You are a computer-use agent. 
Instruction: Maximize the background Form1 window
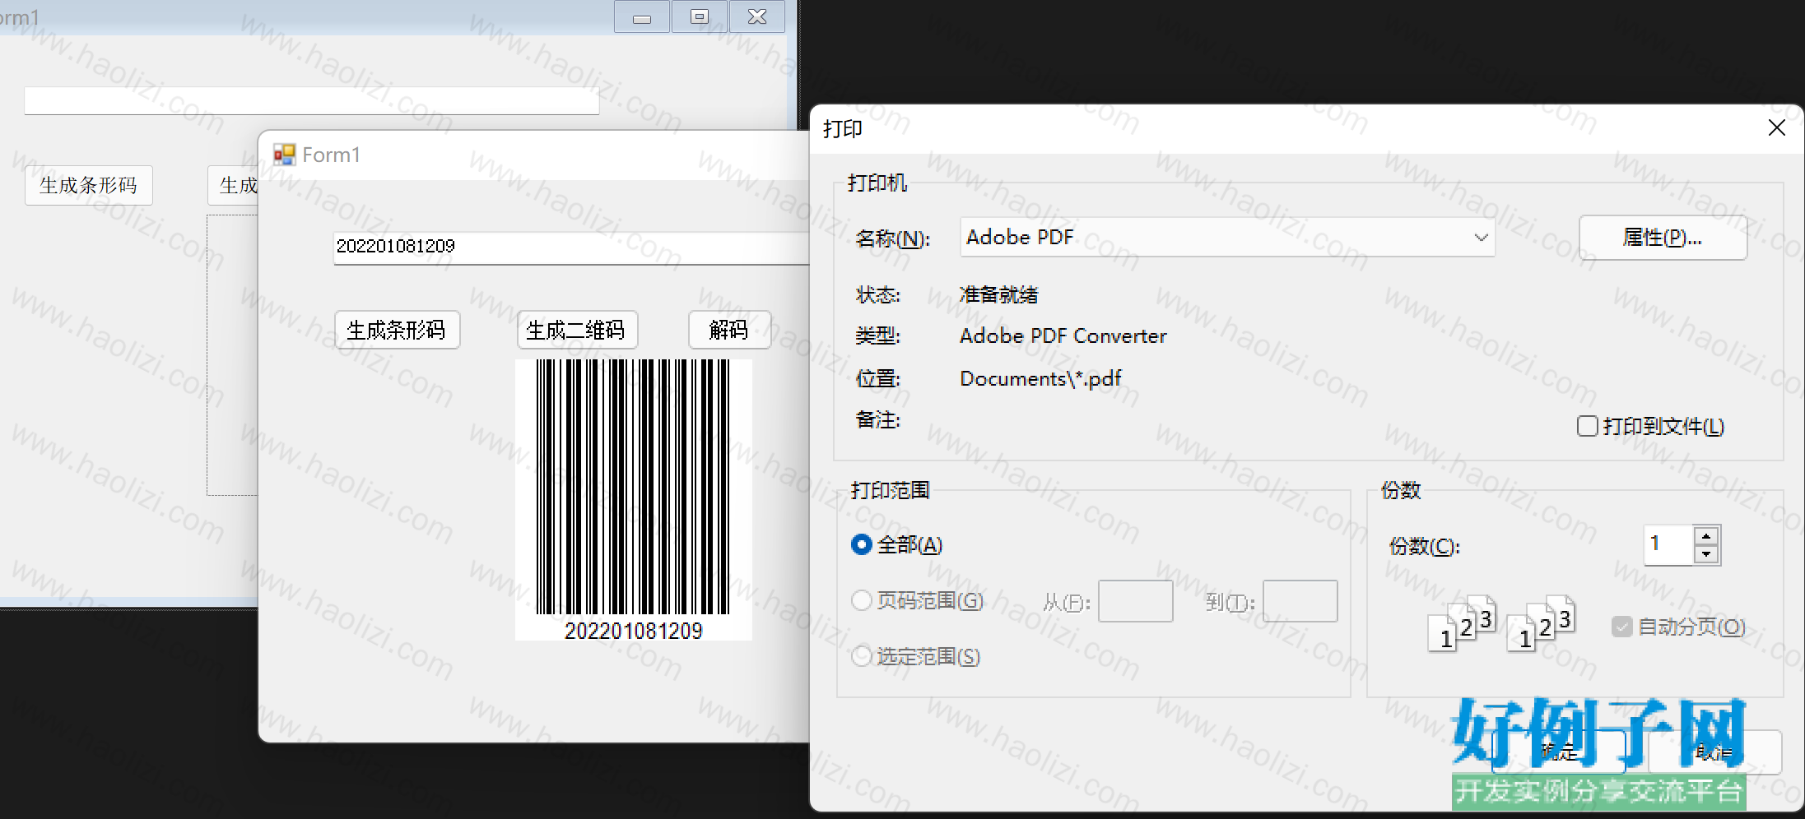click(x=700, y=16)
